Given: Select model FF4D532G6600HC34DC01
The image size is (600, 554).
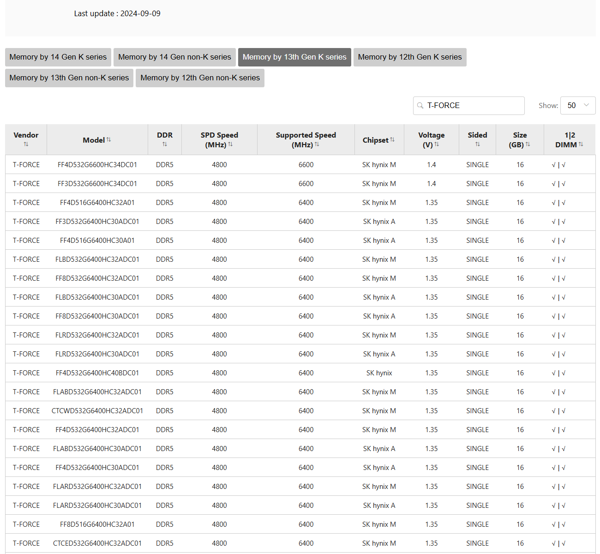Looking at the screenshot, I should coord(97,165).
